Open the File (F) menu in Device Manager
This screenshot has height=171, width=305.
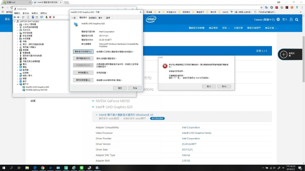17,13
